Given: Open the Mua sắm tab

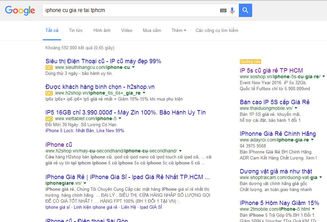Looking at the screenshot, I should click(x=152, y=30).
